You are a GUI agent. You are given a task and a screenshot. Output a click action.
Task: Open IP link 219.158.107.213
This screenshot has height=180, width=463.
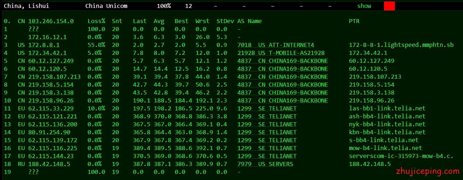click(54, 77)
